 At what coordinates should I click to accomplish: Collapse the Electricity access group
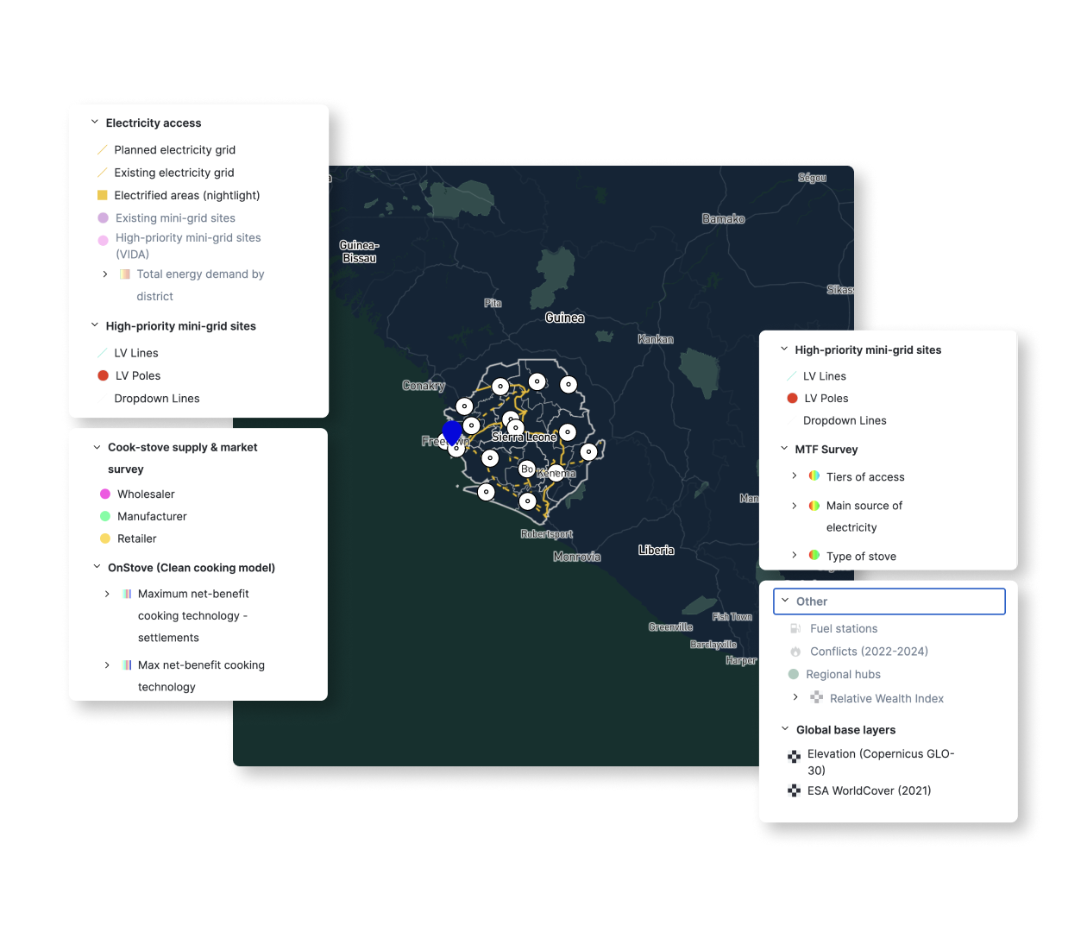click(95, 123)
